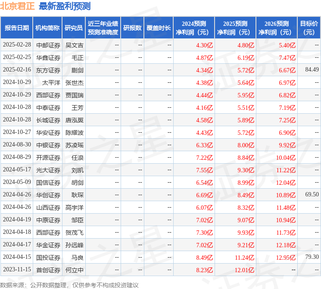This screenshot has width=321, height=289.
Task: Click the 山西证券 institution cell
Action: point(48,208)
